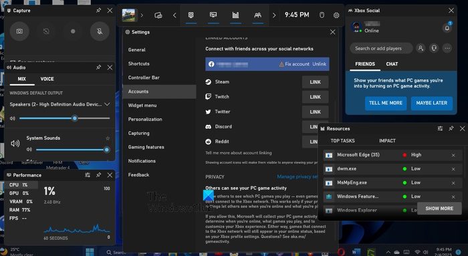Toggle click-through mouse icon in Game Bar
Viewport: 468px width, 256px height.
point(322,15)
